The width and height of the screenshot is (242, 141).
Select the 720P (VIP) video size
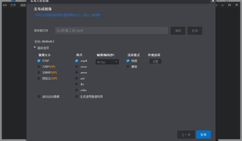[39, 67]
